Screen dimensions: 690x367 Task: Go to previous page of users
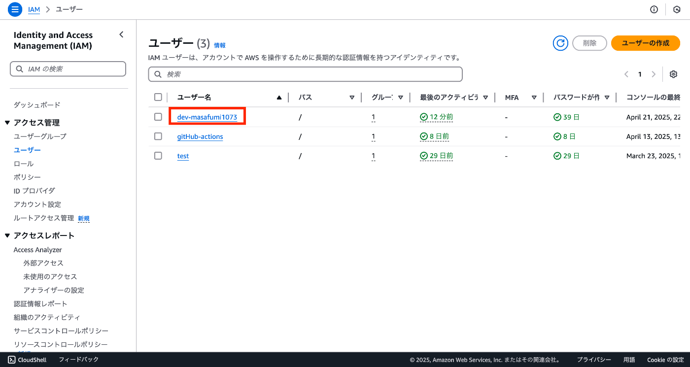tap(626, 74)
